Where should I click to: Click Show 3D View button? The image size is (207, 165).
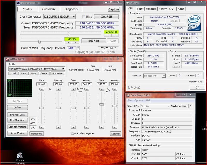click(17, 133)
